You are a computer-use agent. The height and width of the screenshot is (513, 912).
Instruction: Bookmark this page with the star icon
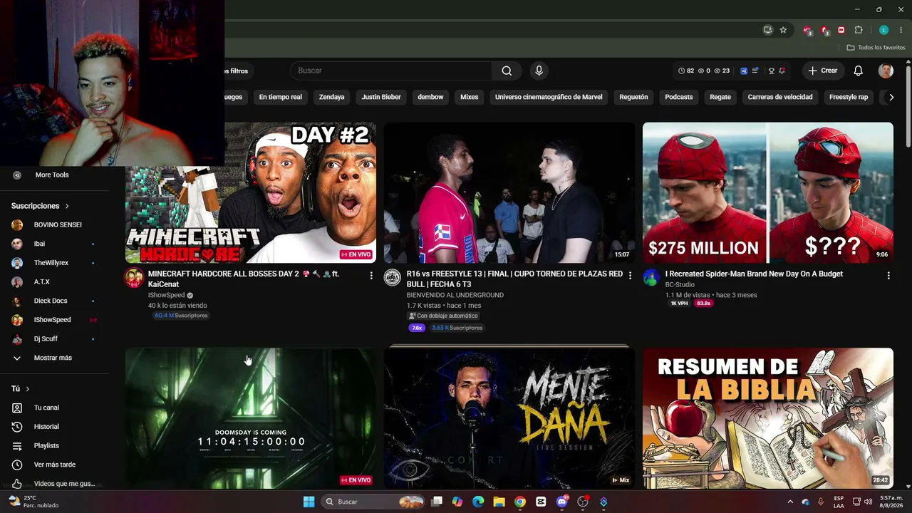pos(783,30)
